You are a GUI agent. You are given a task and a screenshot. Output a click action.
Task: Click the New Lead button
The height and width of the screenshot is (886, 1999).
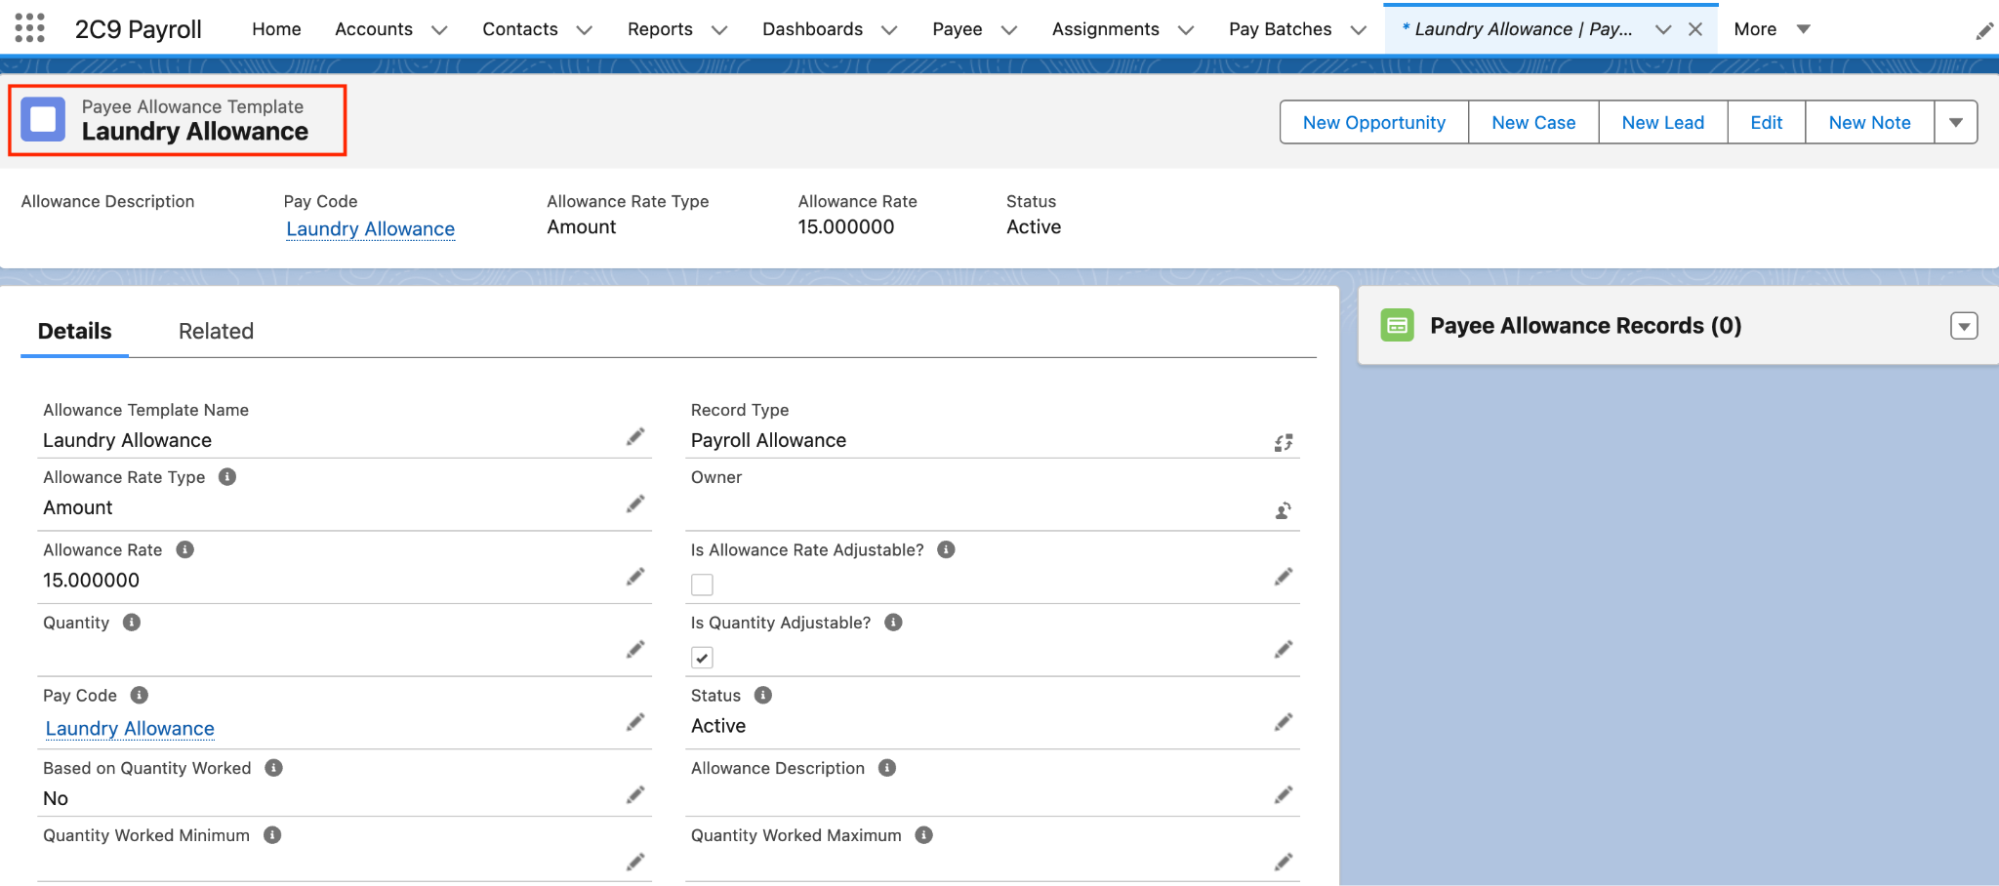[x=1663, y=122]
